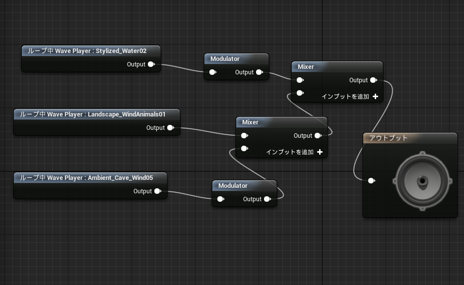The image size is (464, 285).
Task: Select the Ambient_Cave_Wind05 Wave Player node title
Action: [86, 177]
